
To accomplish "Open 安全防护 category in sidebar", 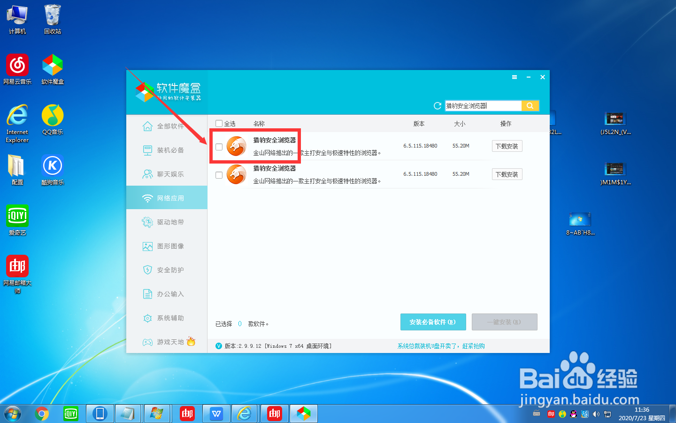I will (x=167, y=270).
